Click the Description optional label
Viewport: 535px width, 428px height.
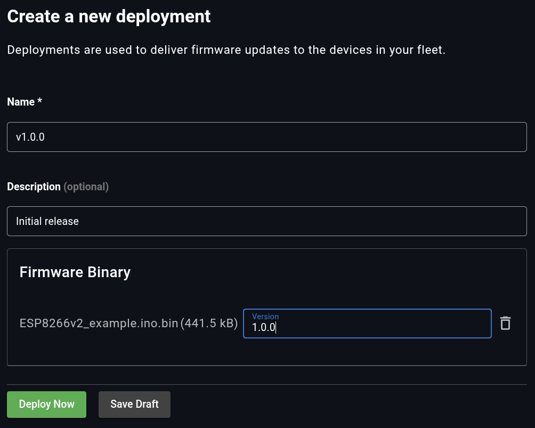coord(58,187)
